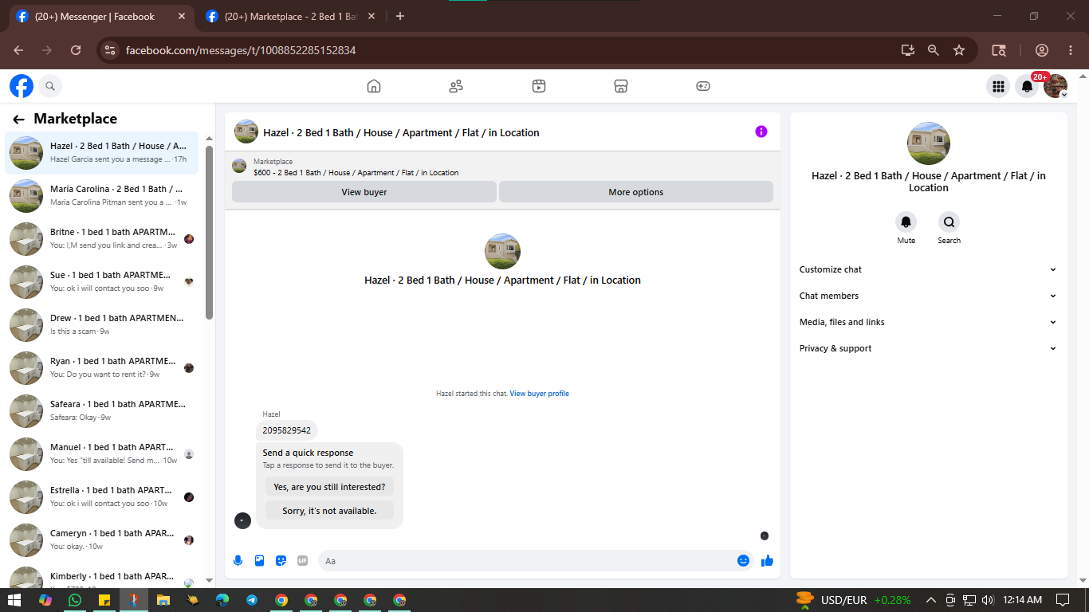Open account dropdown on profile picture
This screenshot has width=1089, height=612.
1056,86
